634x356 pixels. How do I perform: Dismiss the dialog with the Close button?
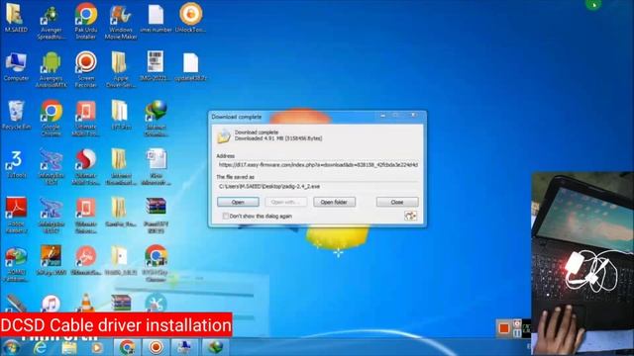point(397,202)
